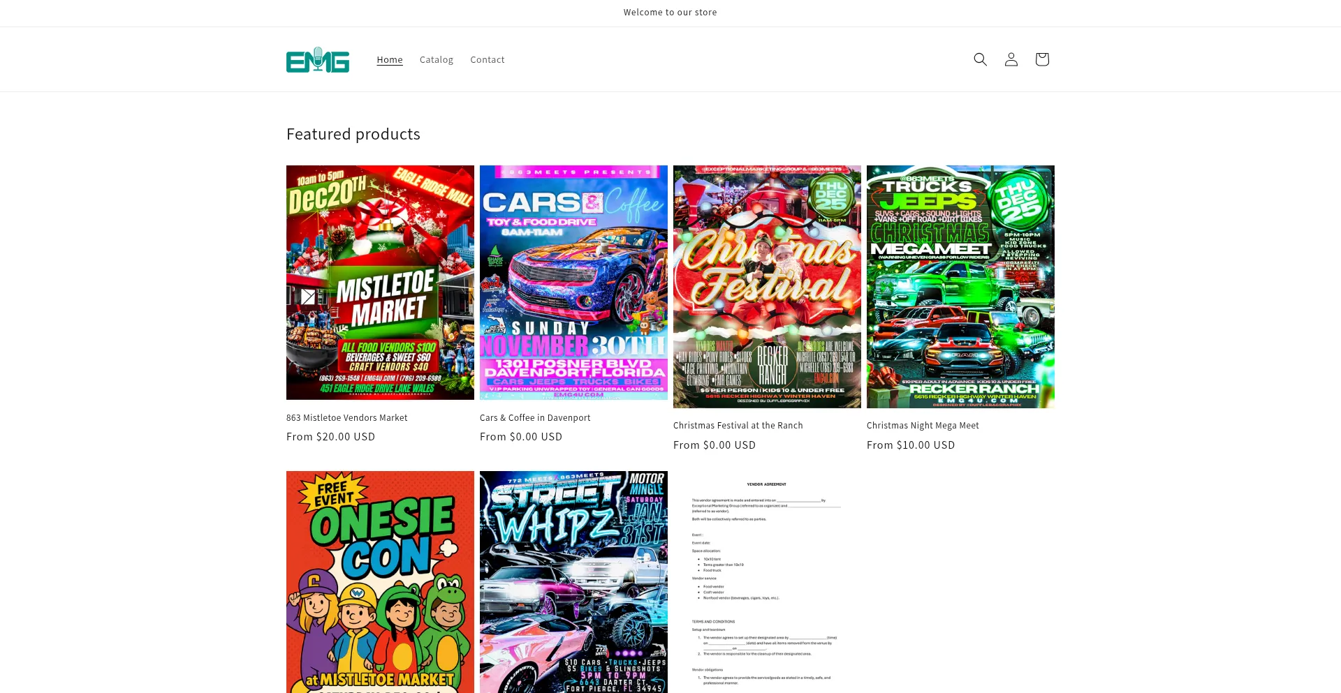
Task: Open the Catalog menu item
Action: point(437,60)
